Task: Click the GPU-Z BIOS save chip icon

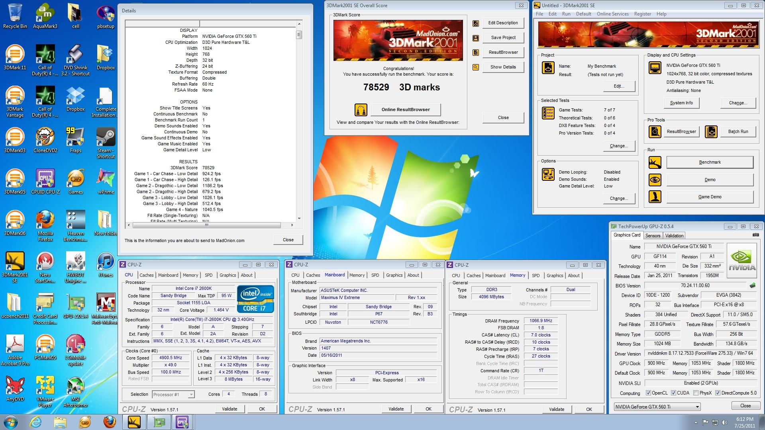Action: pos(752,285)
